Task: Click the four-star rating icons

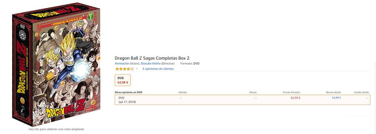Action: point(124,69)
